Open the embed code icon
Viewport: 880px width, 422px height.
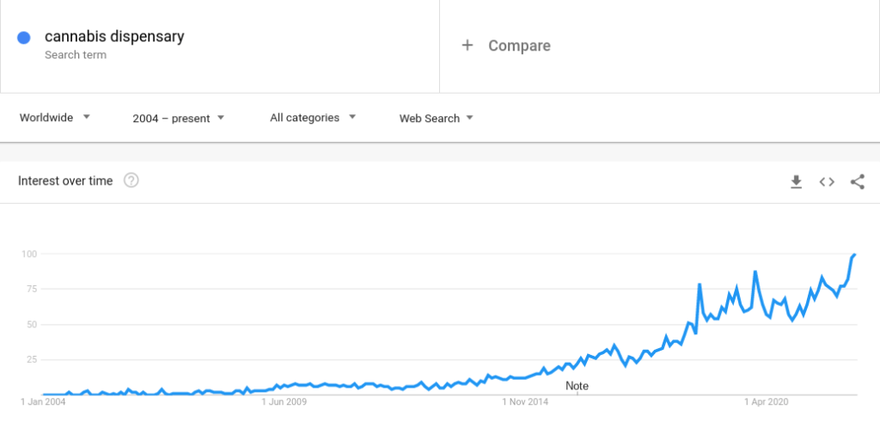827,182
